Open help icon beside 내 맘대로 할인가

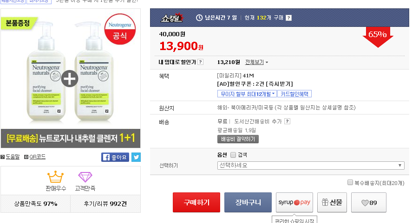pos(201,62)
